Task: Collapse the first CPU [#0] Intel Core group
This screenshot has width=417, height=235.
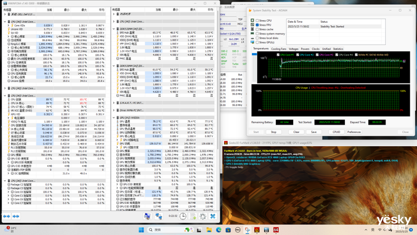Action: (5, 21)
